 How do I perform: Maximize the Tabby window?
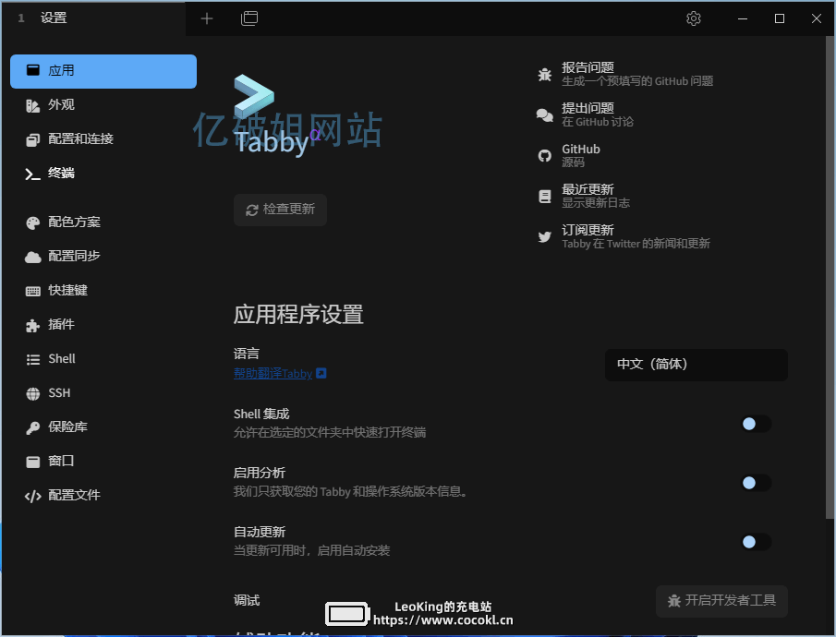(779, 18)
